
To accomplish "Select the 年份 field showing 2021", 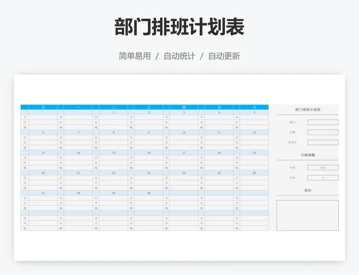I will [x=323, y=168].
